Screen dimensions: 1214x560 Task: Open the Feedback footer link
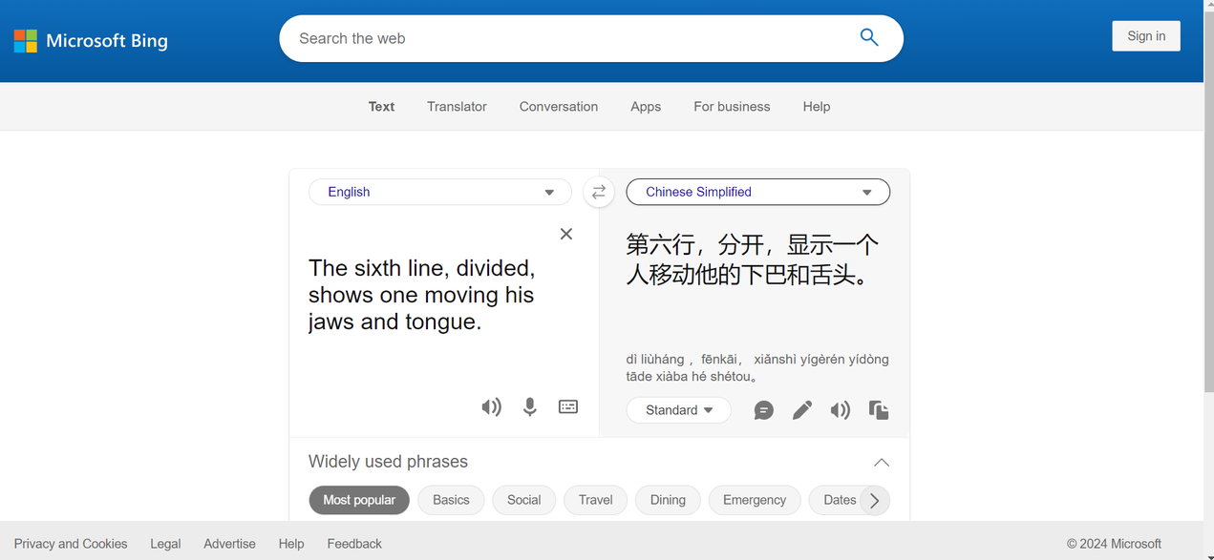[354, 544]
